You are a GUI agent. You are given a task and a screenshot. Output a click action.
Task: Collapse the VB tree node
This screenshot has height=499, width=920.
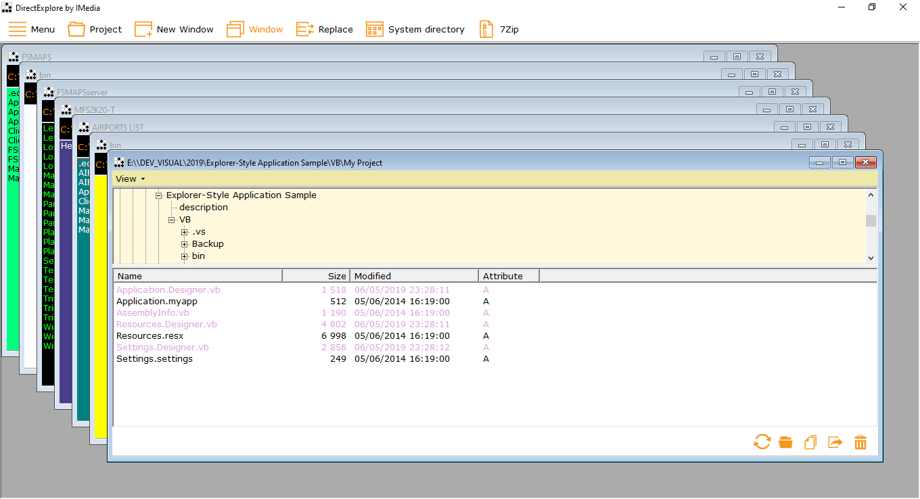pyautogui.click(x=172, y=220)
